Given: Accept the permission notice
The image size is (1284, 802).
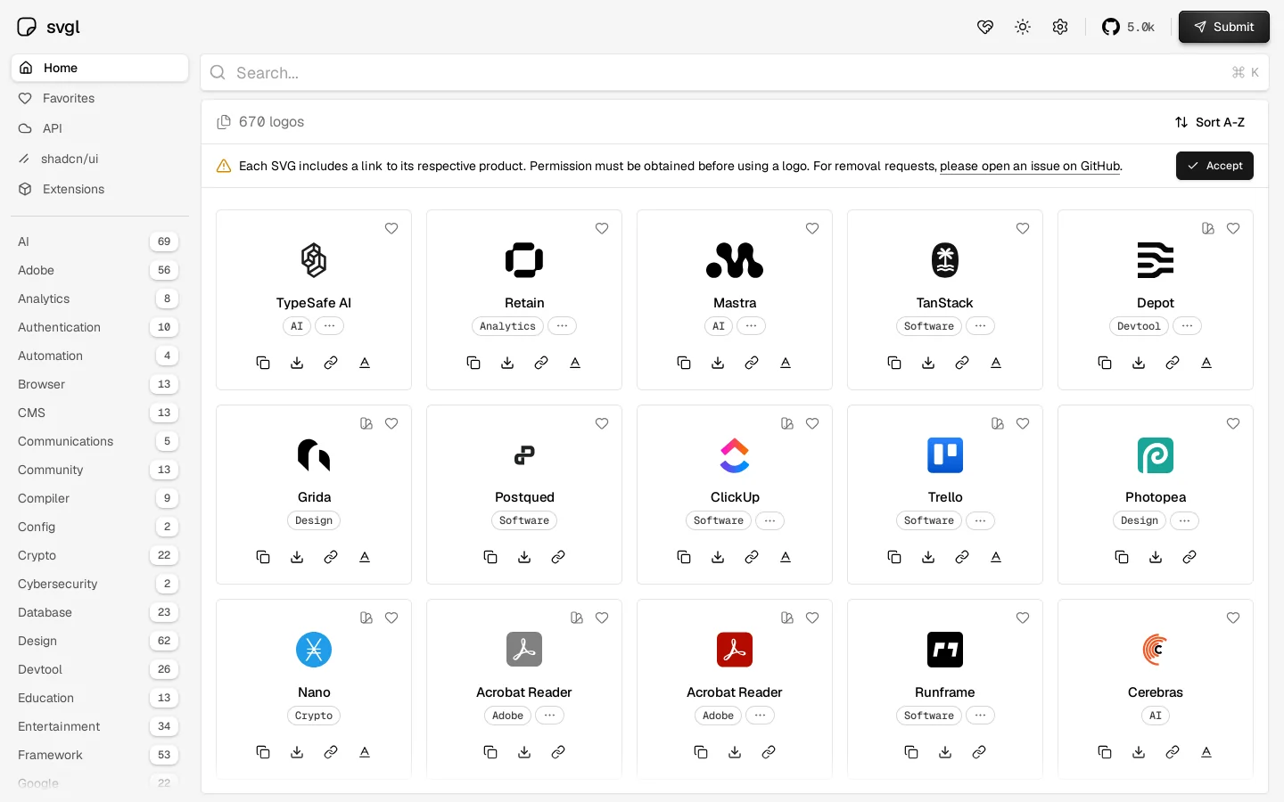Looking at the screenshot, I should click(x=1214, y=166).
